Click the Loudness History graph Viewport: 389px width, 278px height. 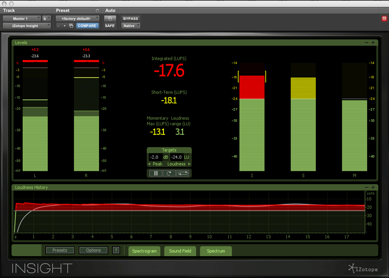(x=190, y=212)
